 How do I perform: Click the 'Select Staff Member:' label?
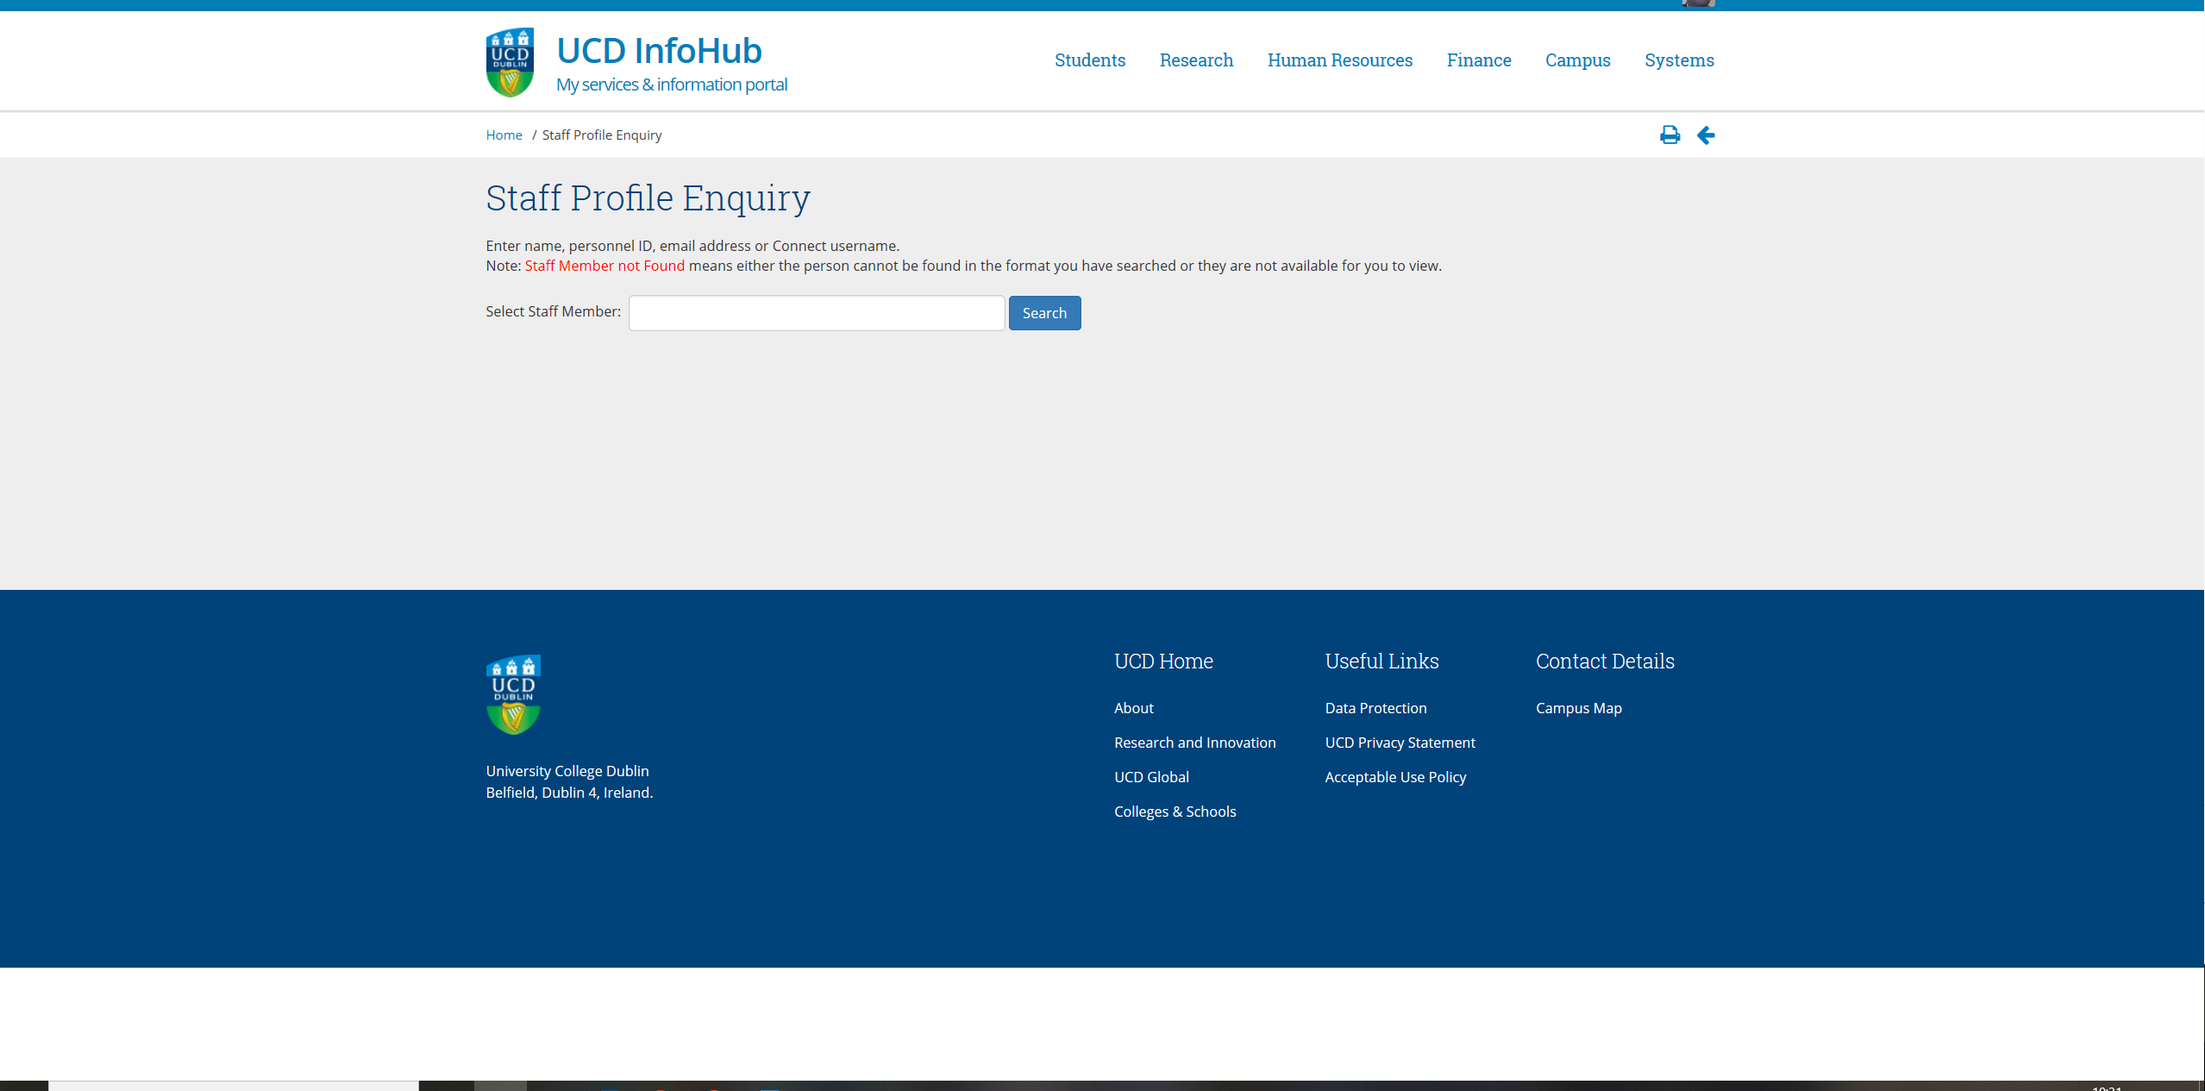pos(553,311)
